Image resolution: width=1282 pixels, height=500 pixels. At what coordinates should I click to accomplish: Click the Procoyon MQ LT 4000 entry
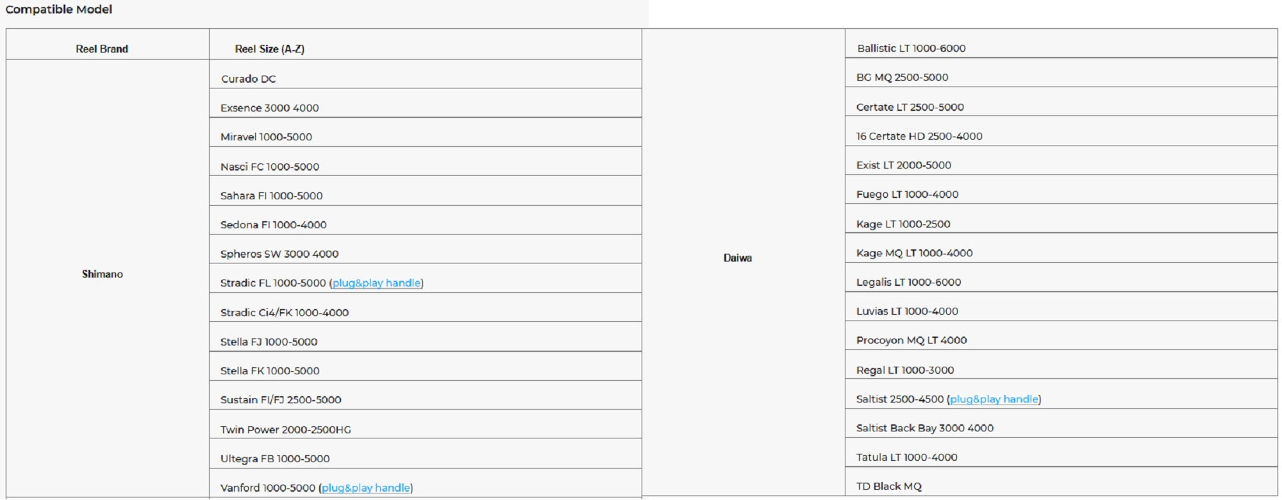click(911, 340)
